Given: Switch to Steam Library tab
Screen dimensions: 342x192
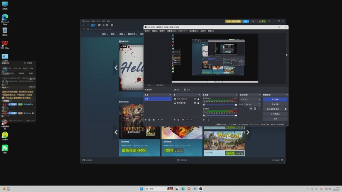Looking at the screenshot, I should (x=99, y=25).
